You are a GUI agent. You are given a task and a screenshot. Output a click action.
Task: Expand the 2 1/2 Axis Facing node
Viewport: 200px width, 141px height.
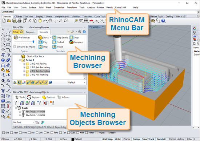tap(24, 64)
